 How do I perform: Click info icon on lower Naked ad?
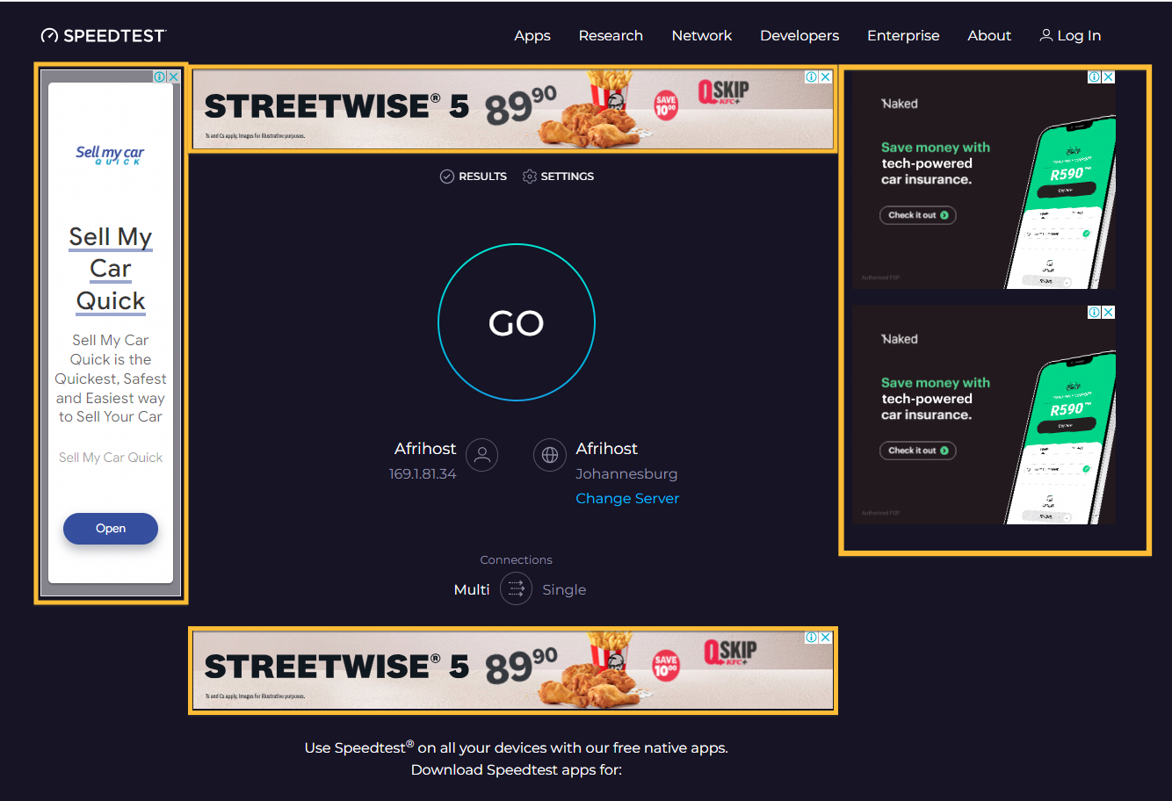click(x=1095, y=312)
